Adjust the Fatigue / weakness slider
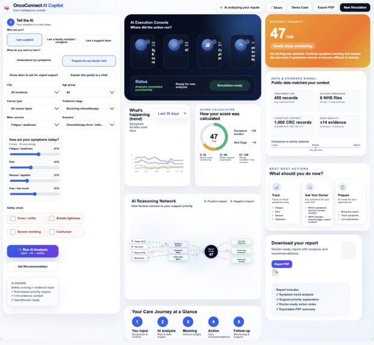 point(34,154)
